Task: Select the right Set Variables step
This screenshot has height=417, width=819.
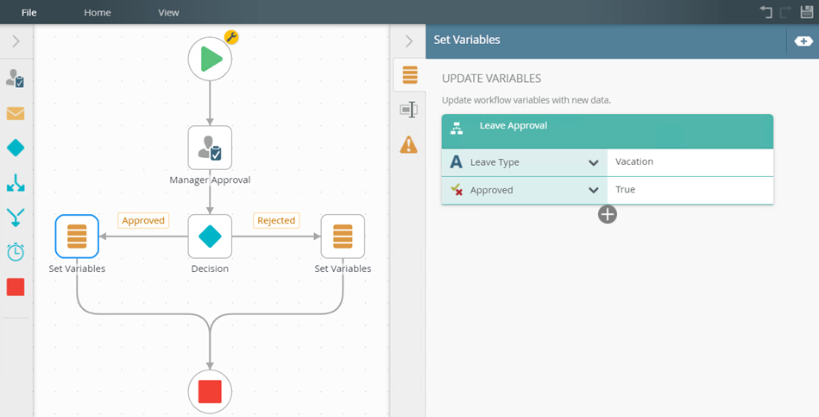Action: pos(343,237)
